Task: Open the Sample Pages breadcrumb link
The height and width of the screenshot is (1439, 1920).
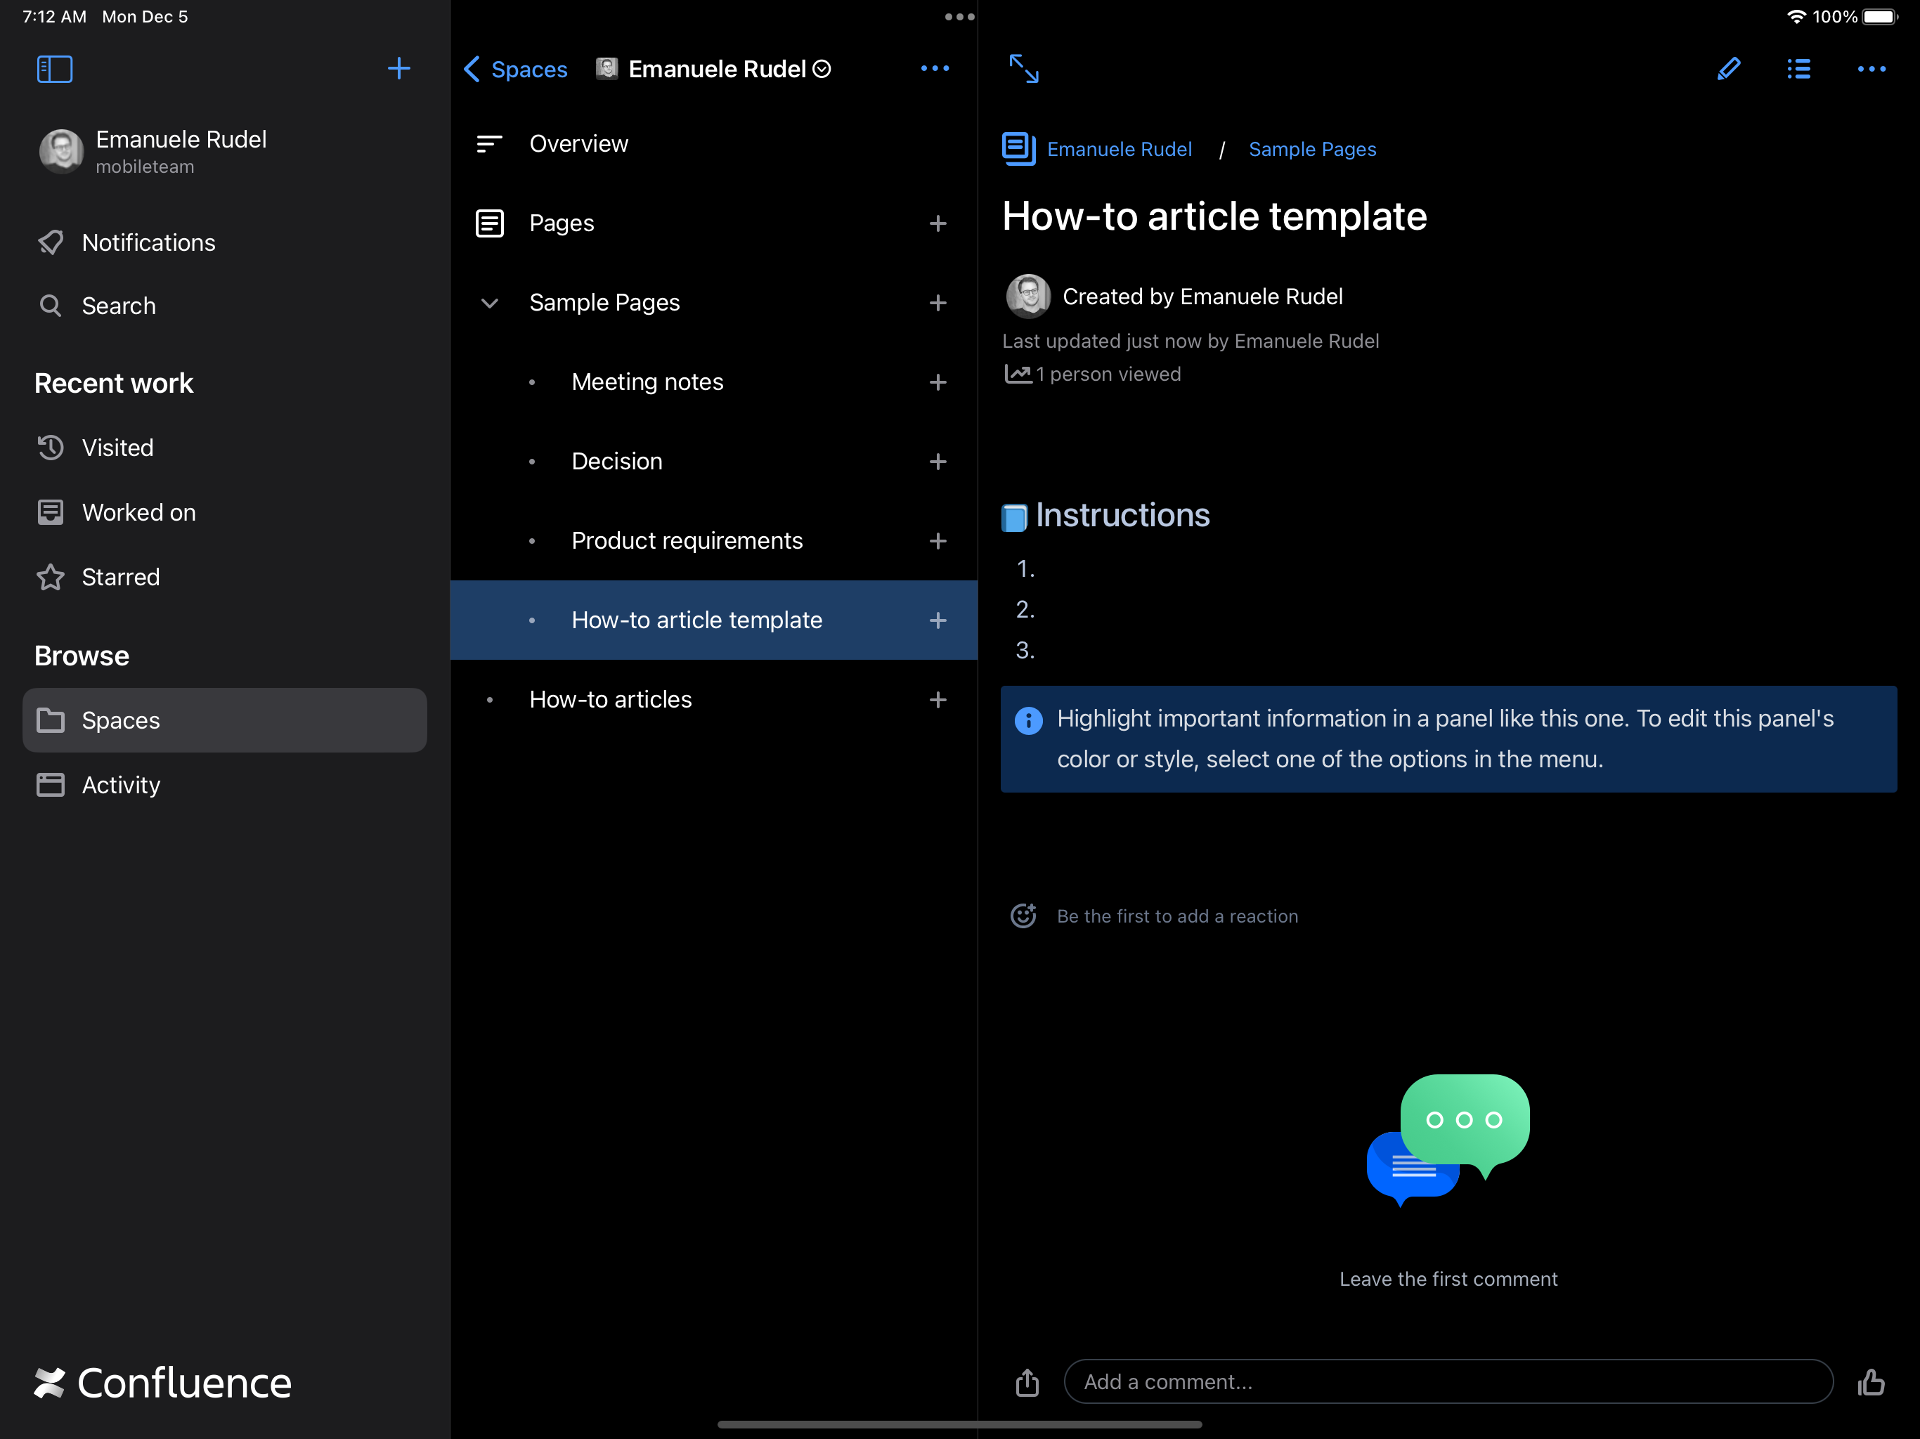Action: (x=1311, y=148)
